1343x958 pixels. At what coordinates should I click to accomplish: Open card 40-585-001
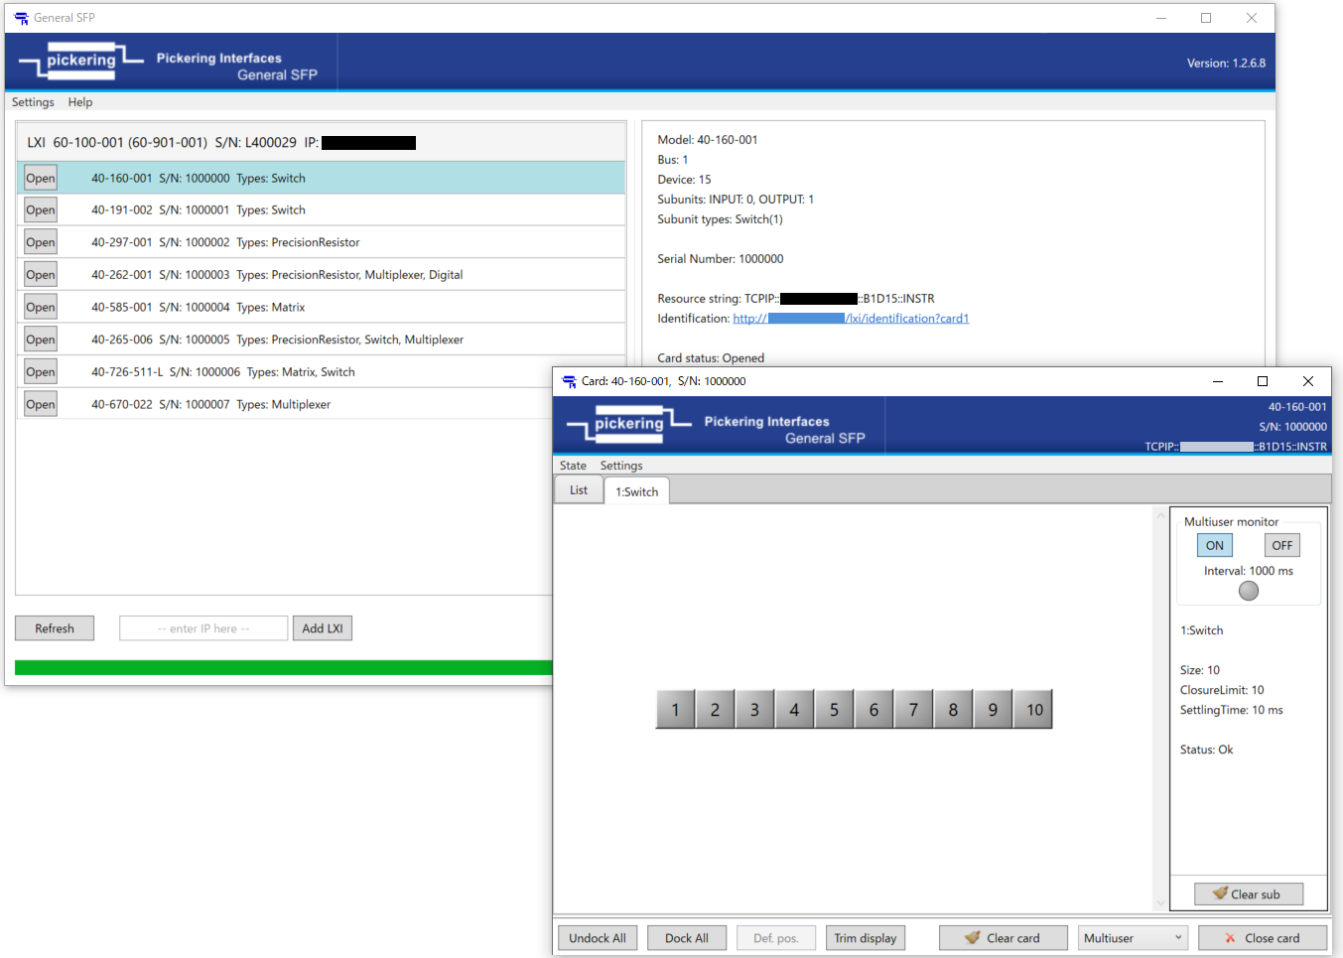click(41, 308)
